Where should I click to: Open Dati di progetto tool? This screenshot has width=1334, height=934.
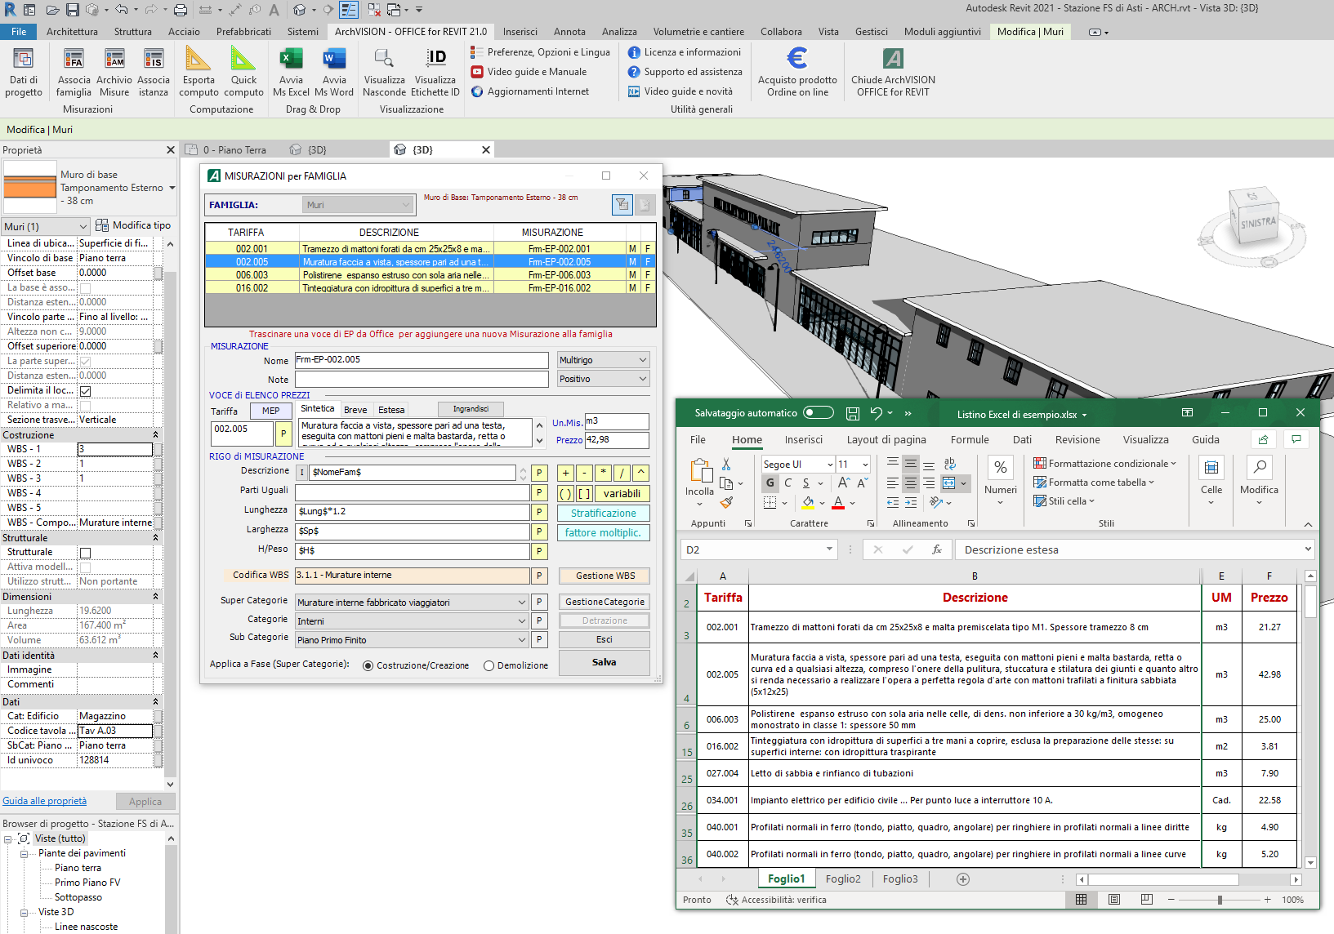pyautogui.click(x=24, y=72)
